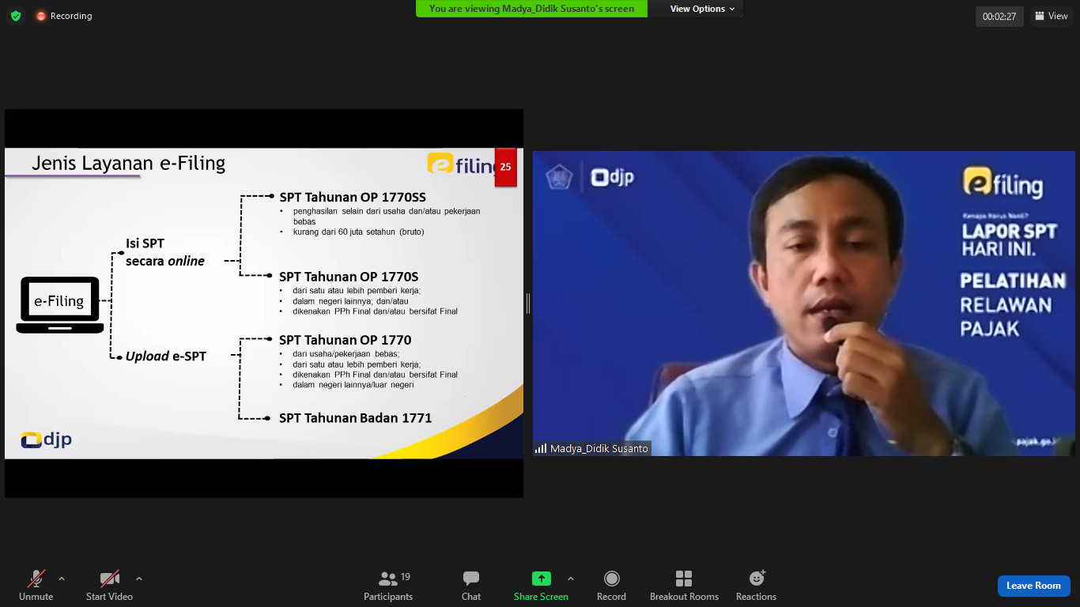Click the green encryption shield icon
Screen dimensions: 1080x607
click(x=16, y=16)
